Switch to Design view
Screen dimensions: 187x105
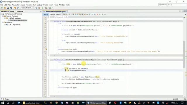52,14
